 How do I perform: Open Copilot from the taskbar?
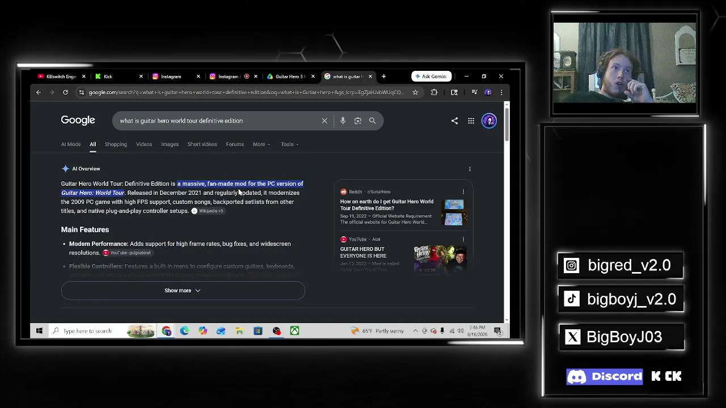tap(202, 331)
